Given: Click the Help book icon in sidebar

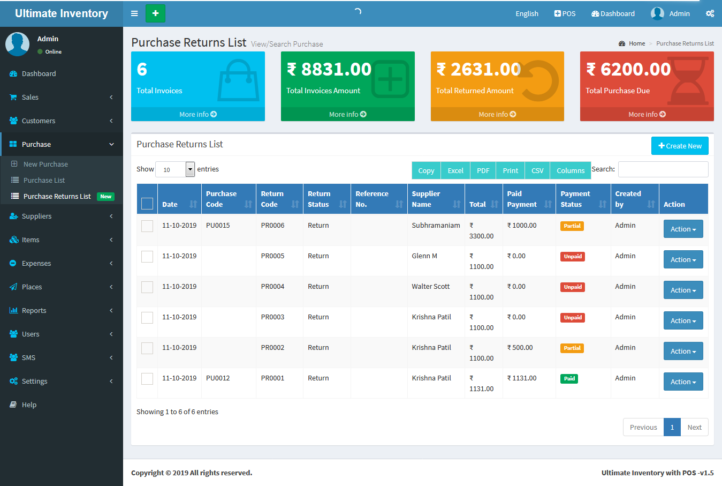Looking at the screenshot, I should click(13, 405).
